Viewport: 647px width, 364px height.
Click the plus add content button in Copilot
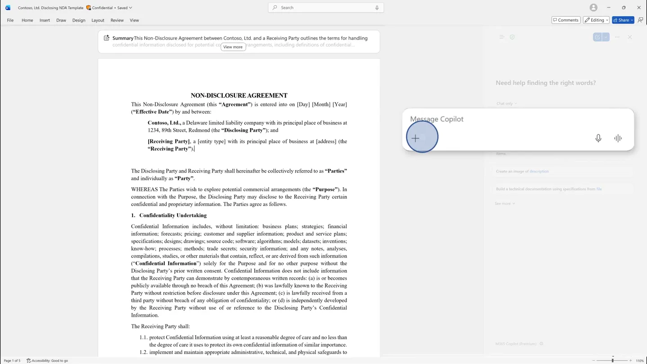click(416, 138)
